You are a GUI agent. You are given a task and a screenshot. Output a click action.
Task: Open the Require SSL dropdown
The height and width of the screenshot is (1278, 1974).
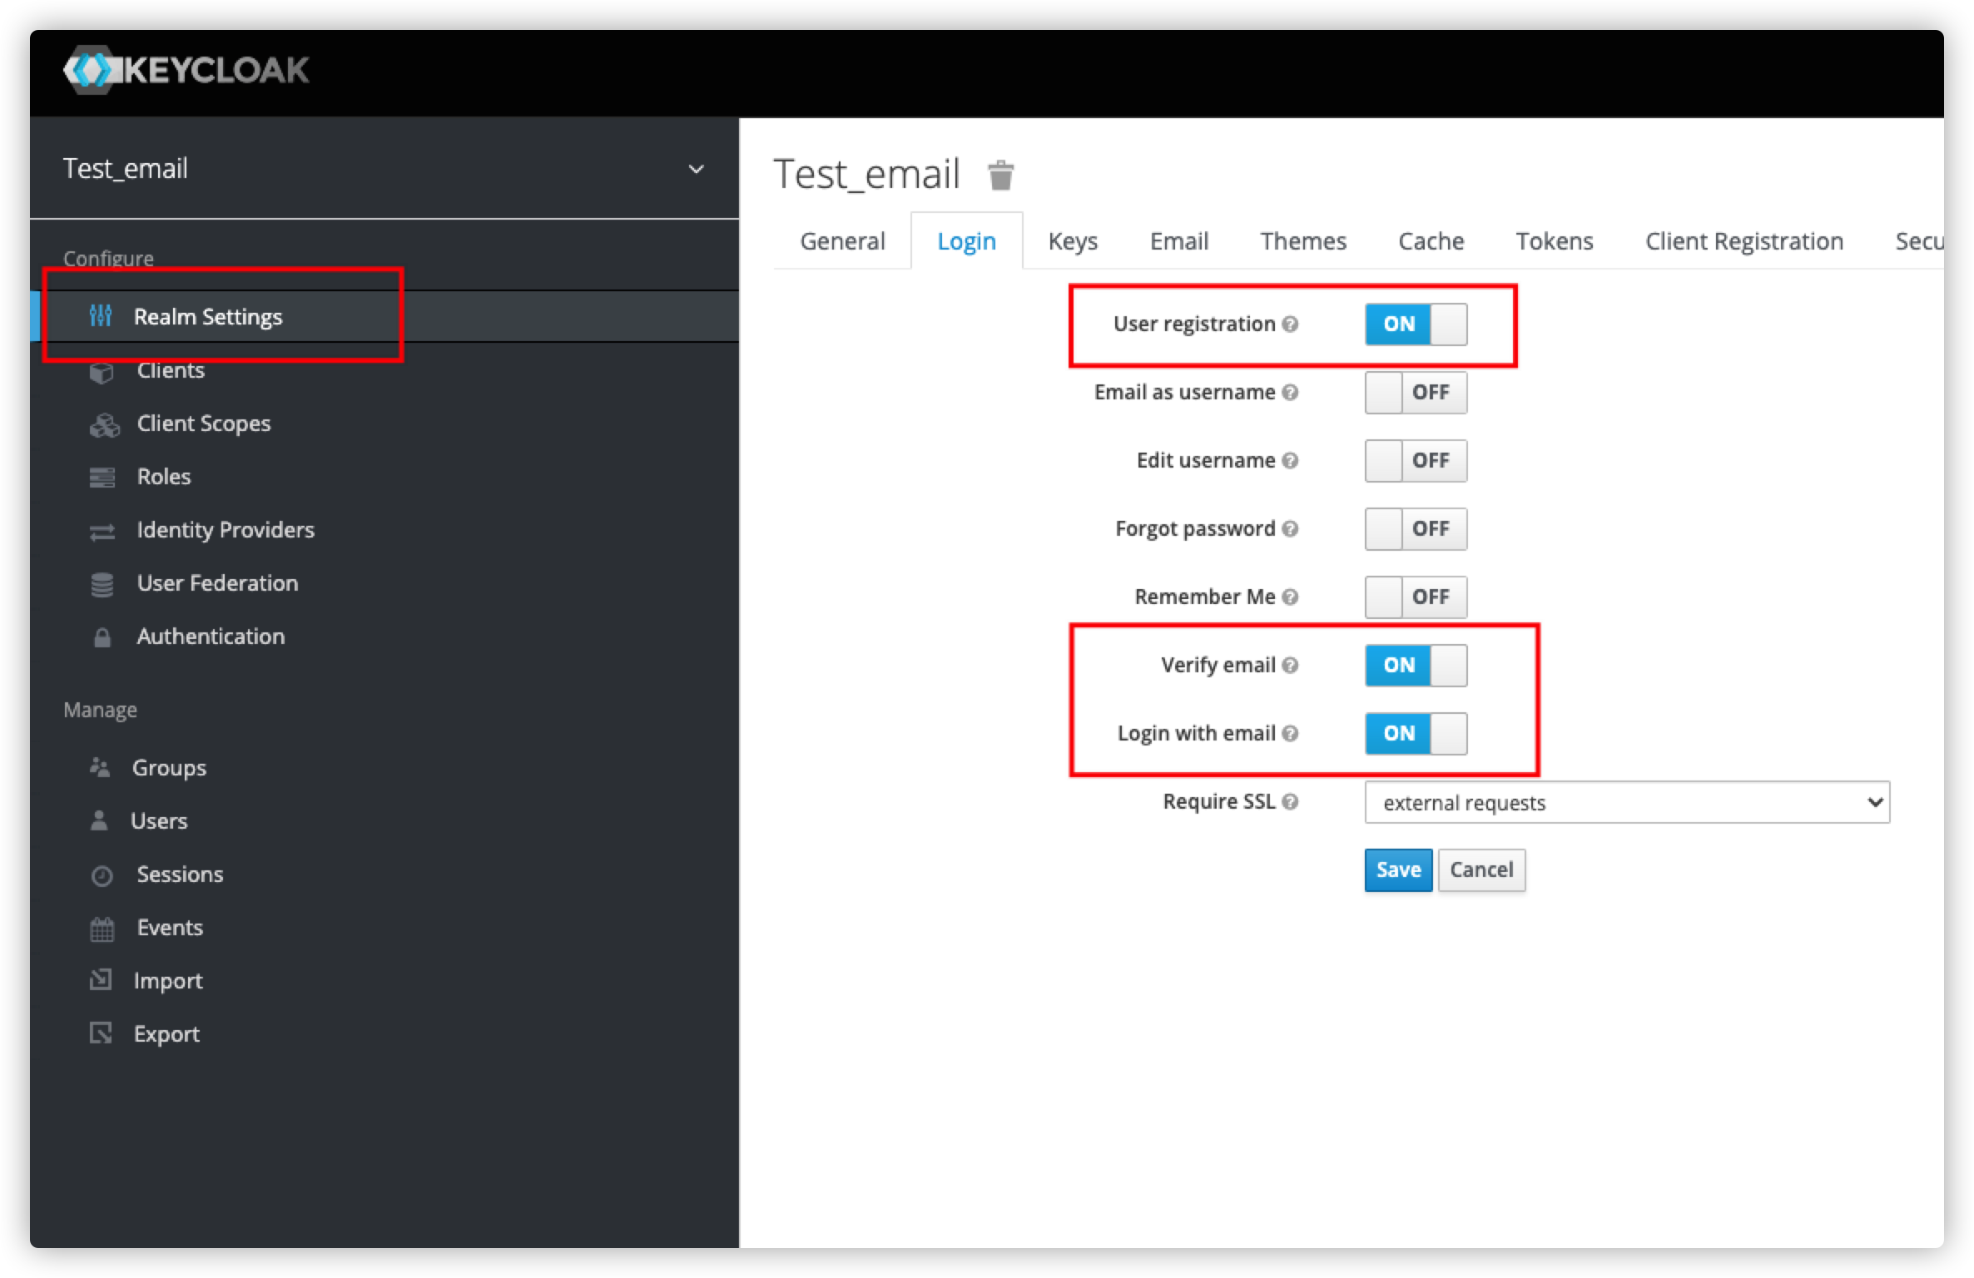click(1626, 802)
